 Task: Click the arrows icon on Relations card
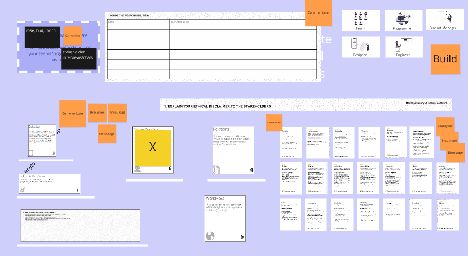pos(217,169)
